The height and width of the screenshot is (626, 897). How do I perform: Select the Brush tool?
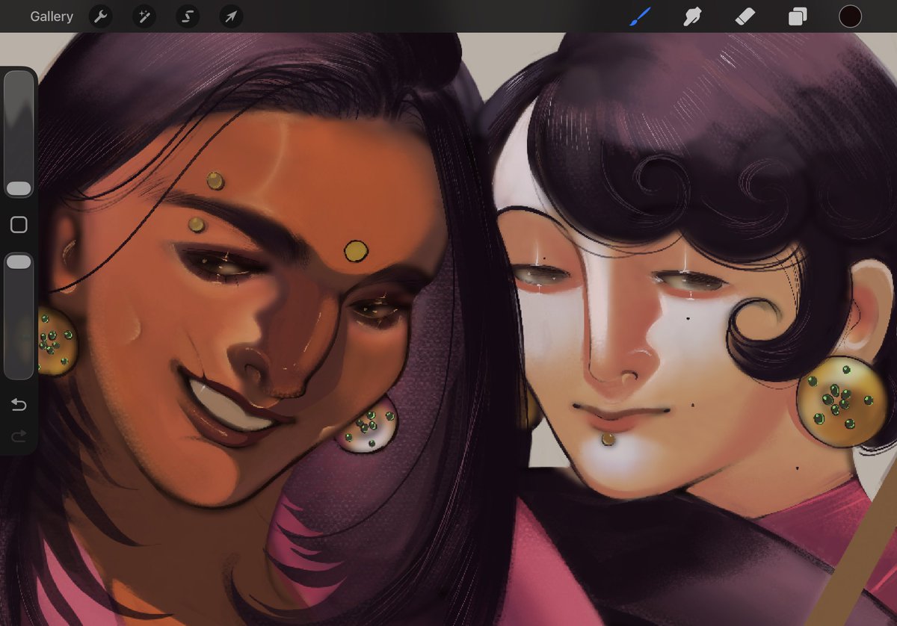(x=640, y=16)
